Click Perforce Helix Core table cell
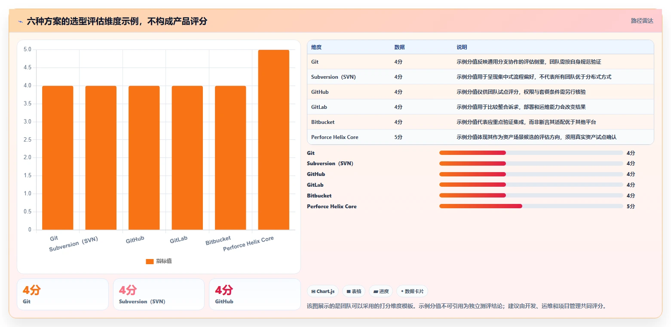 click(x=335, y=137)
